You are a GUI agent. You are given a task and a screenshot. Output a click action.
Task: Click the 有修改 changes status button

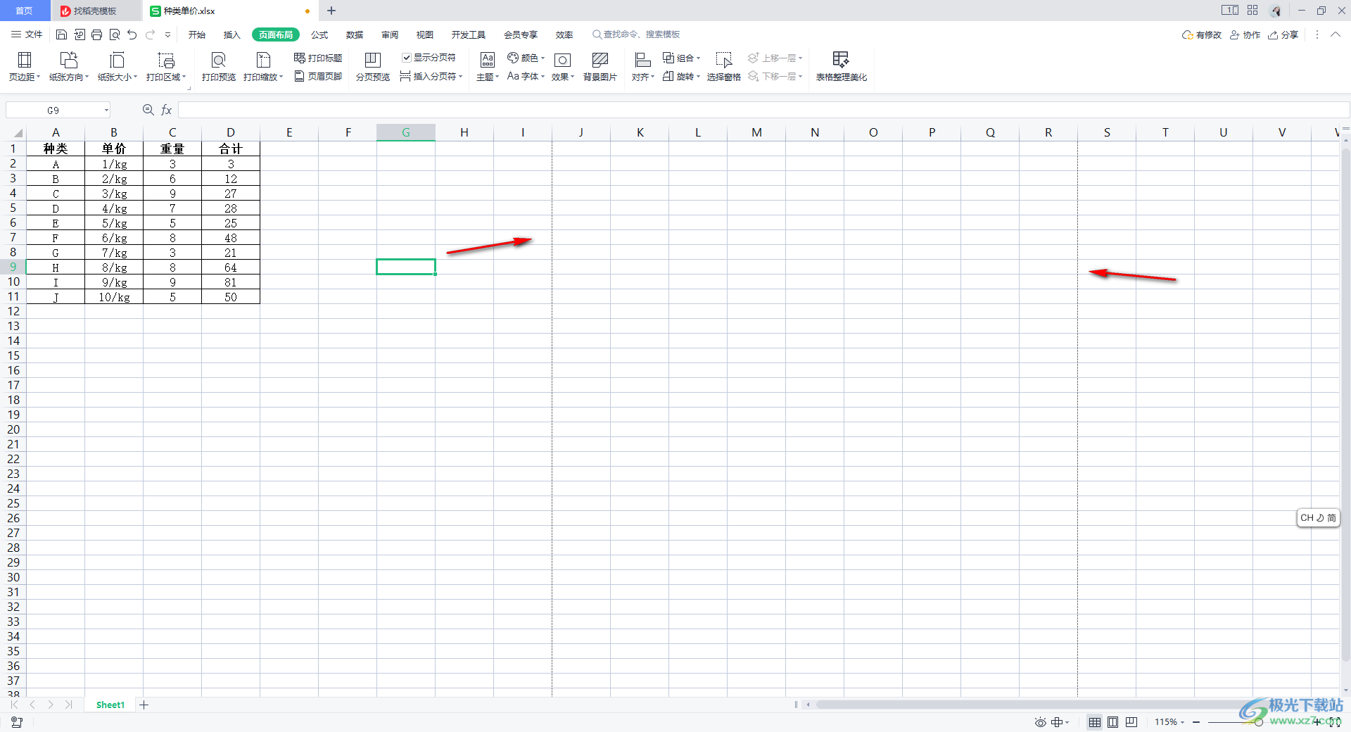tap(1201, 34)
